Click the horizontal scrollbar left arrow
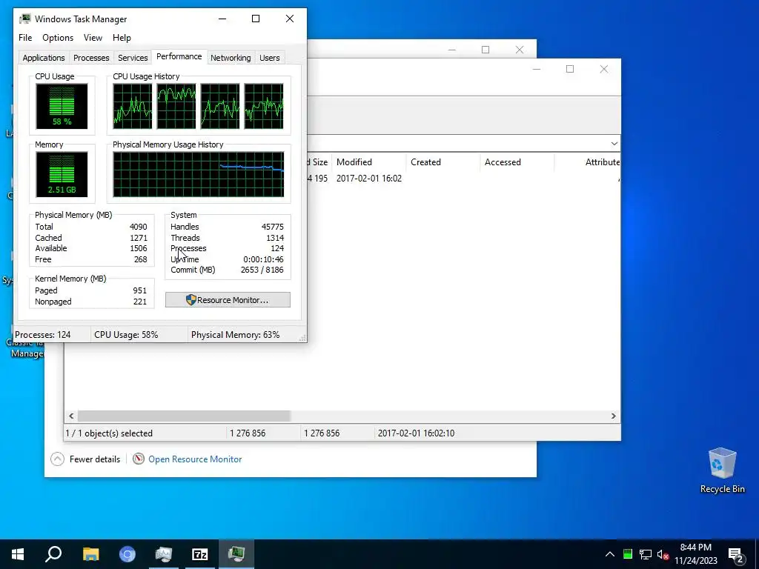 [71, 416]
